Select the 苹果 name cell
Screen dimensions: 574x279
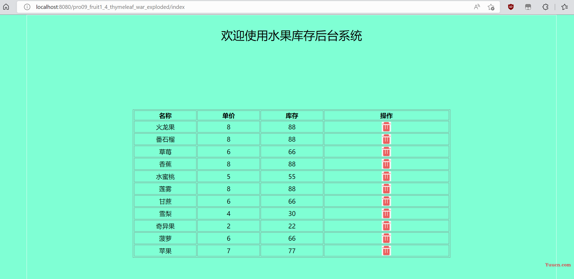(x=165, y=251)
